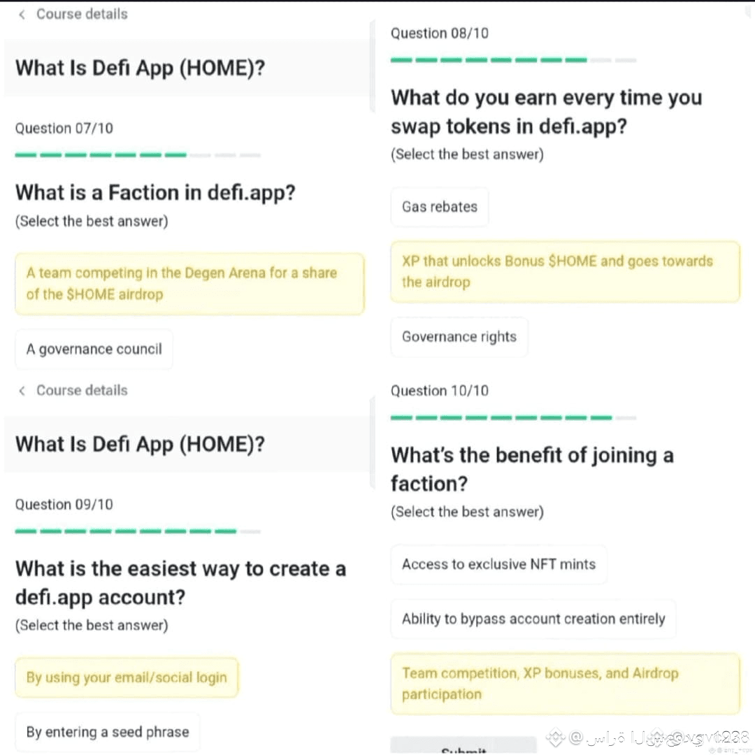
Task: Open the top Course details link
Action: (82, 15)
